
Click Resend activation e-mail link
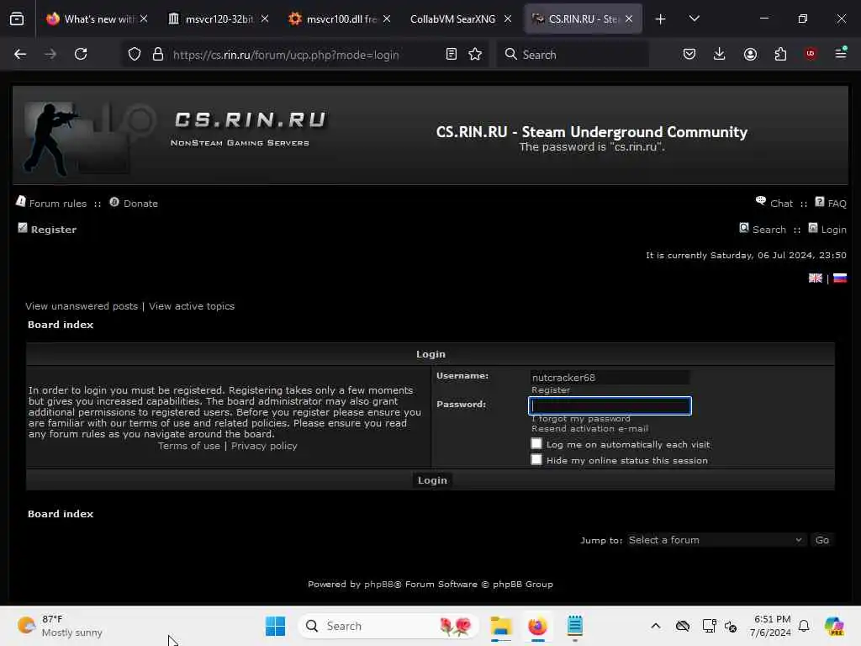(589, 428)
